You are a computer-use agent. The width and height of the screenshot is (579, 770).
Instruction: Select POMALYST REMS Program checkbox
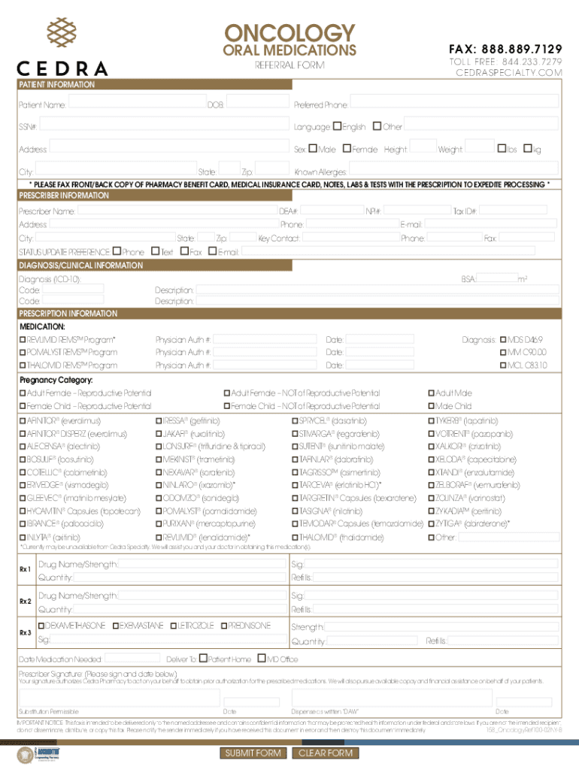point(23,352)
